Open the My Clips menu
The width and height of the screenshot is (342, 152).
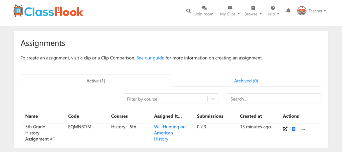point(230,11)
